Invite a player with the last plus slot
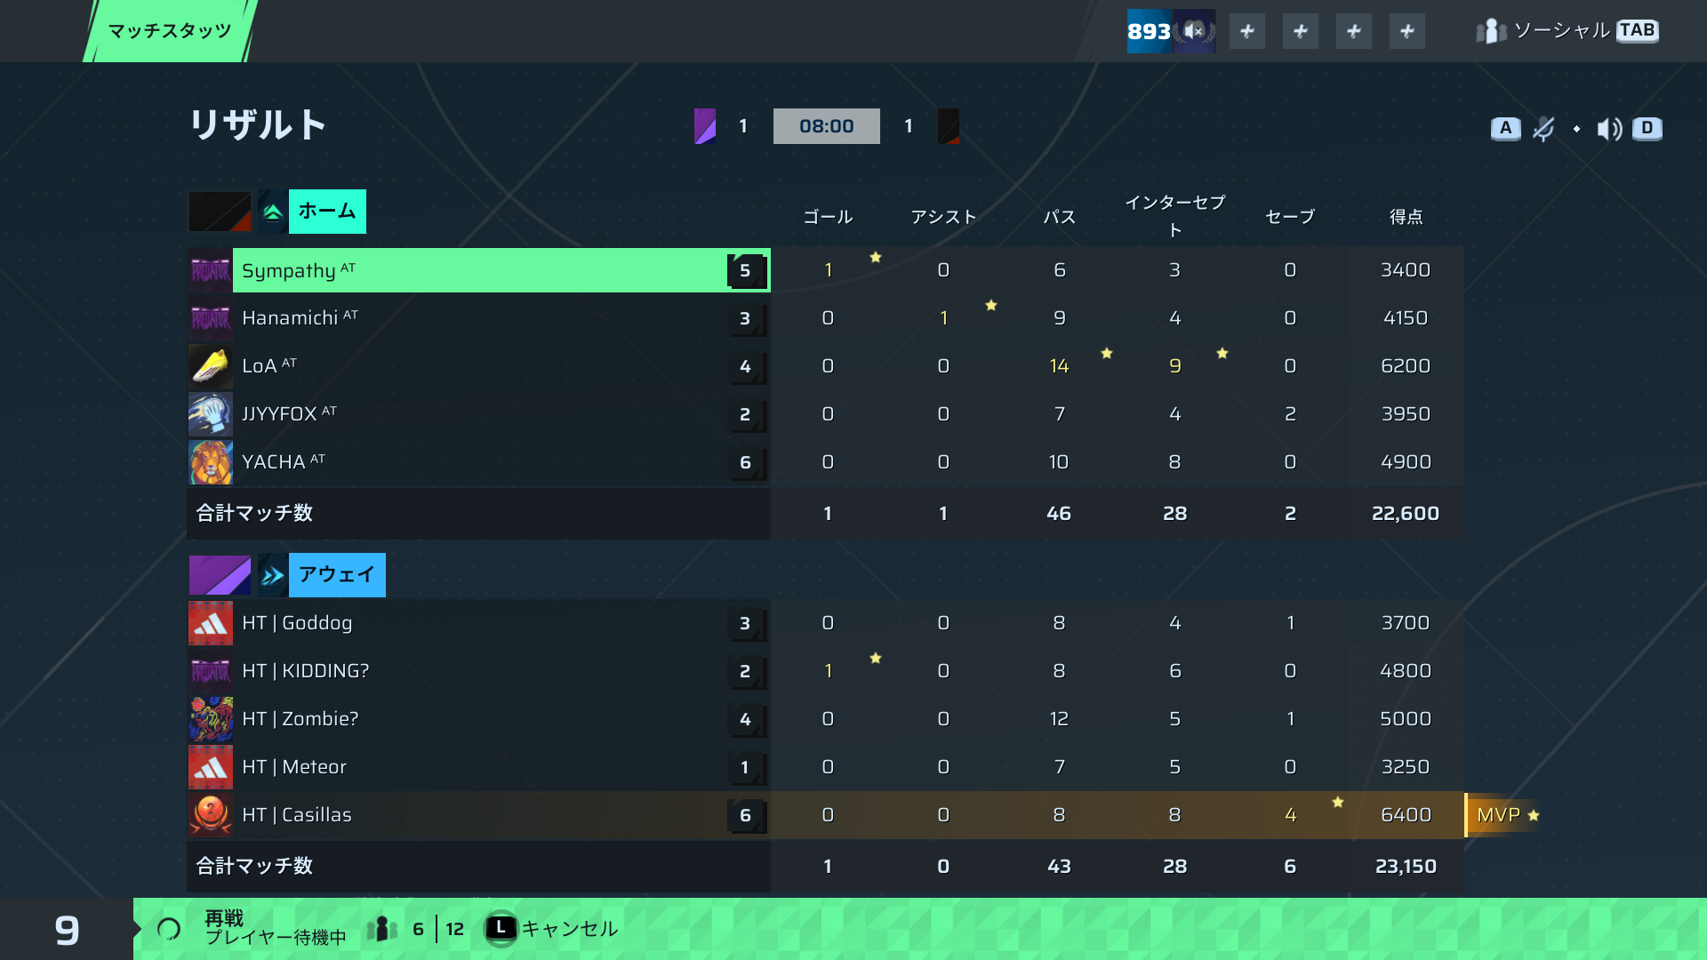1707x960 pixels. click(x=1407, y=31)
